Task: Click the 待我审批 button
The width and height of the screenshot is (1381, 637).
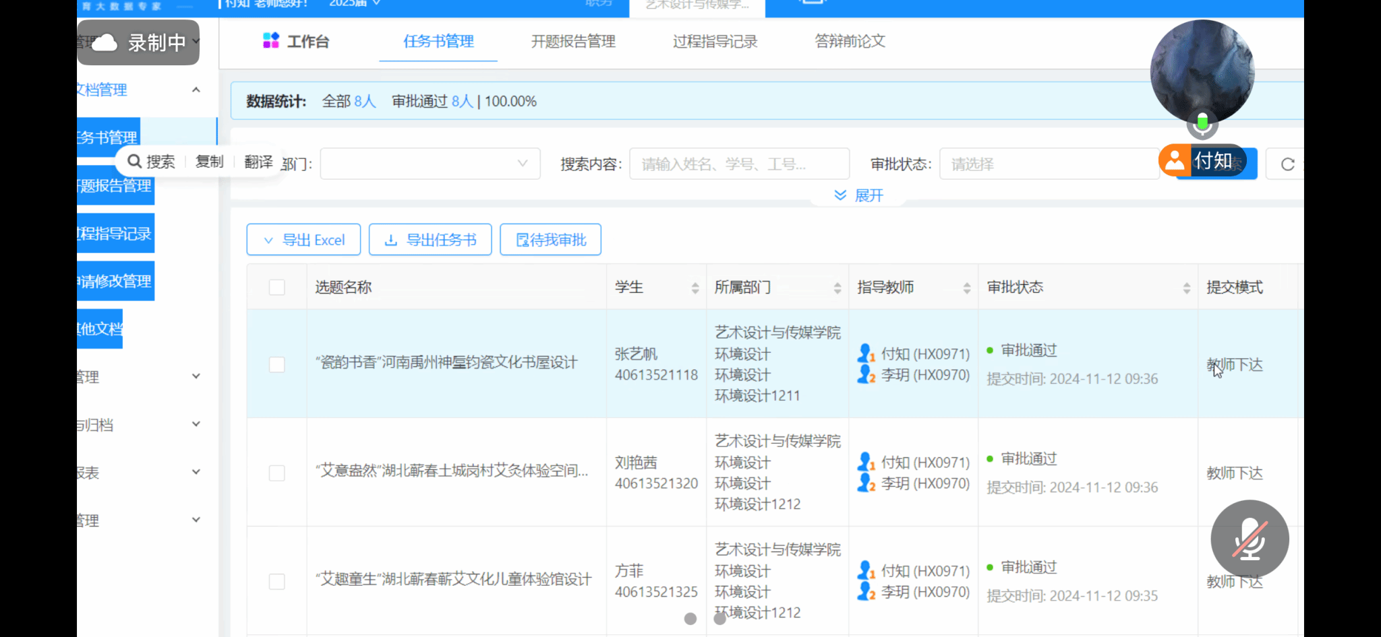Action: (550, 240)
